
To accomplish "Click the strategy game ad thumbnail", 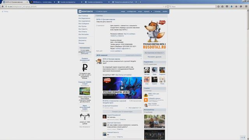I will 85,91.
